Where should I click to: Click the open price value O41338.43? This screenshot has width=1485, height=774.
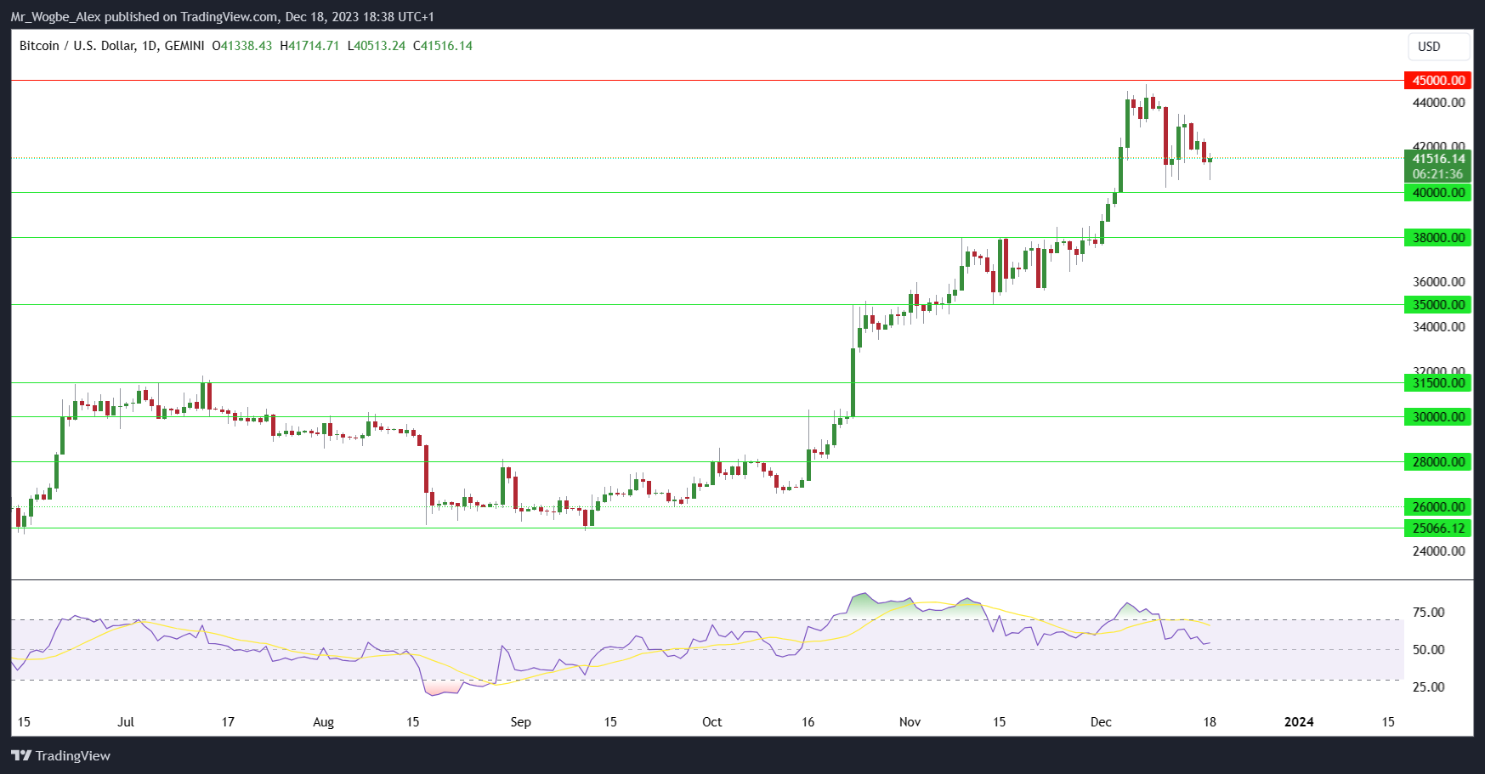pyautogui.click(x=242, y=46)
